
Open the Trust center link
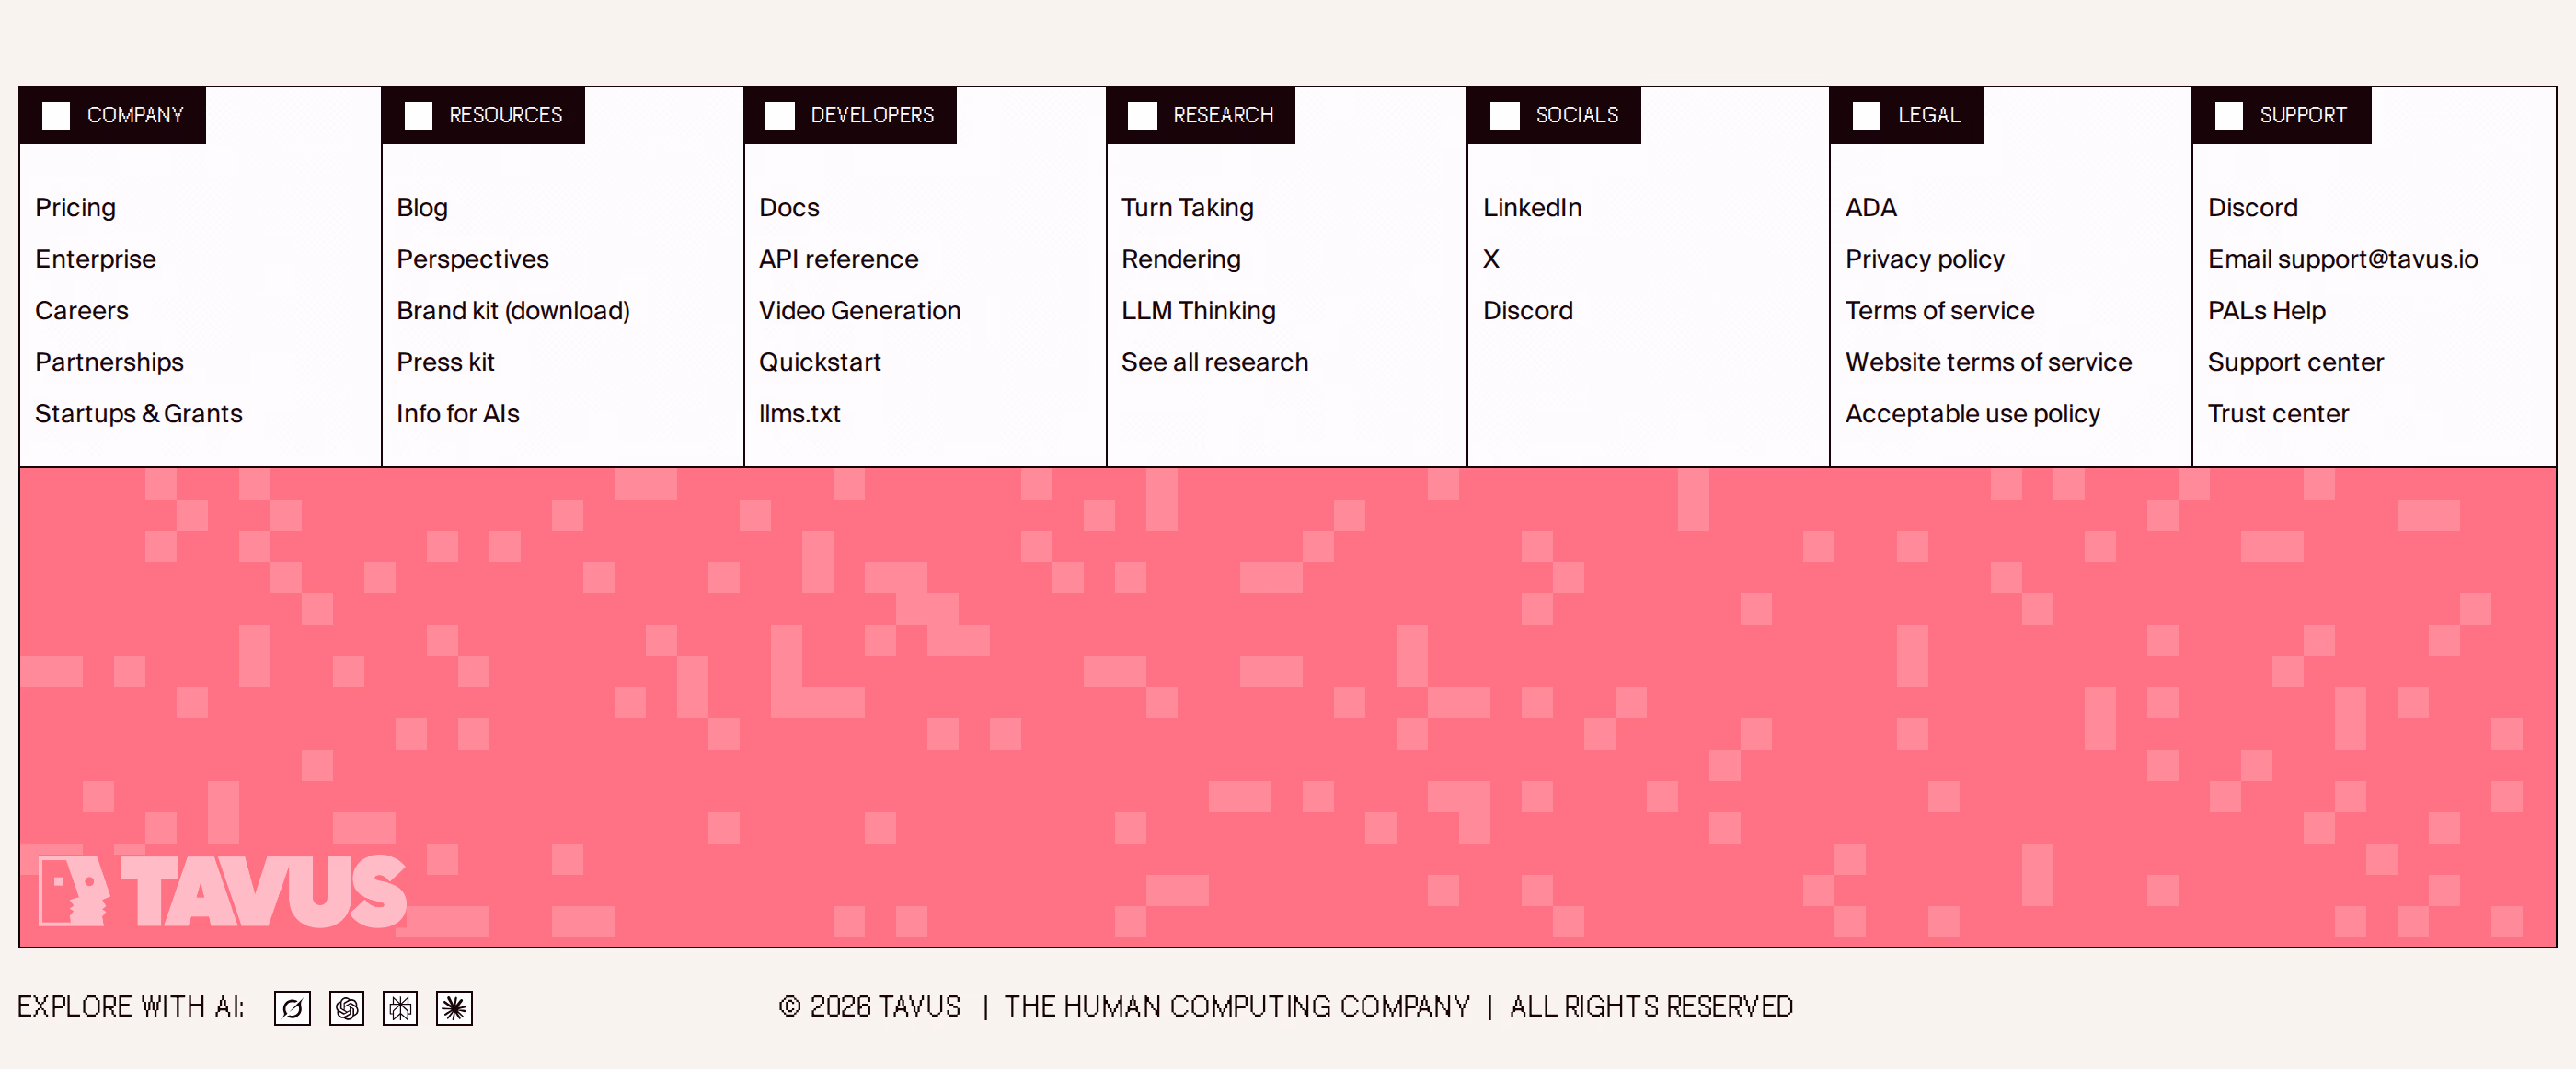tap(2277, 413)
